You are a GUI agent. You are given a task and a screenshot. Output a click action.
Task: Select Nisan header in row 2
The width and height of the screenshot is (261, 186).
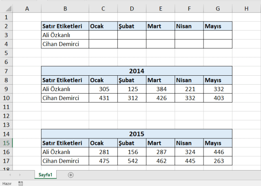(x=189, y=26)
